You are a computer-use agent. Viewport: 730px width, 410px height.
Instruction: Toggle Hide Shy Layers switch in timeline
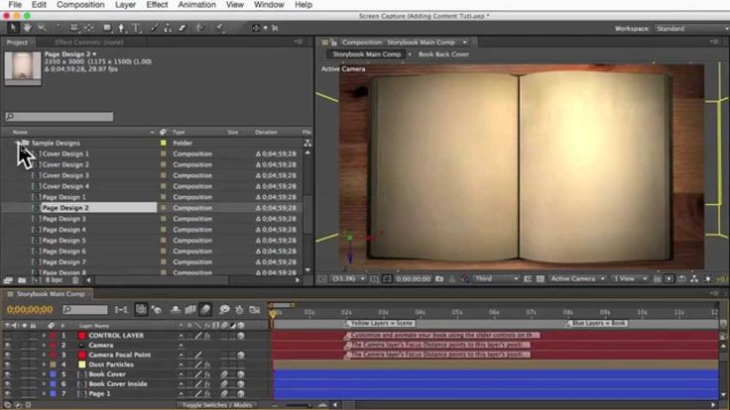coord(176,310)
